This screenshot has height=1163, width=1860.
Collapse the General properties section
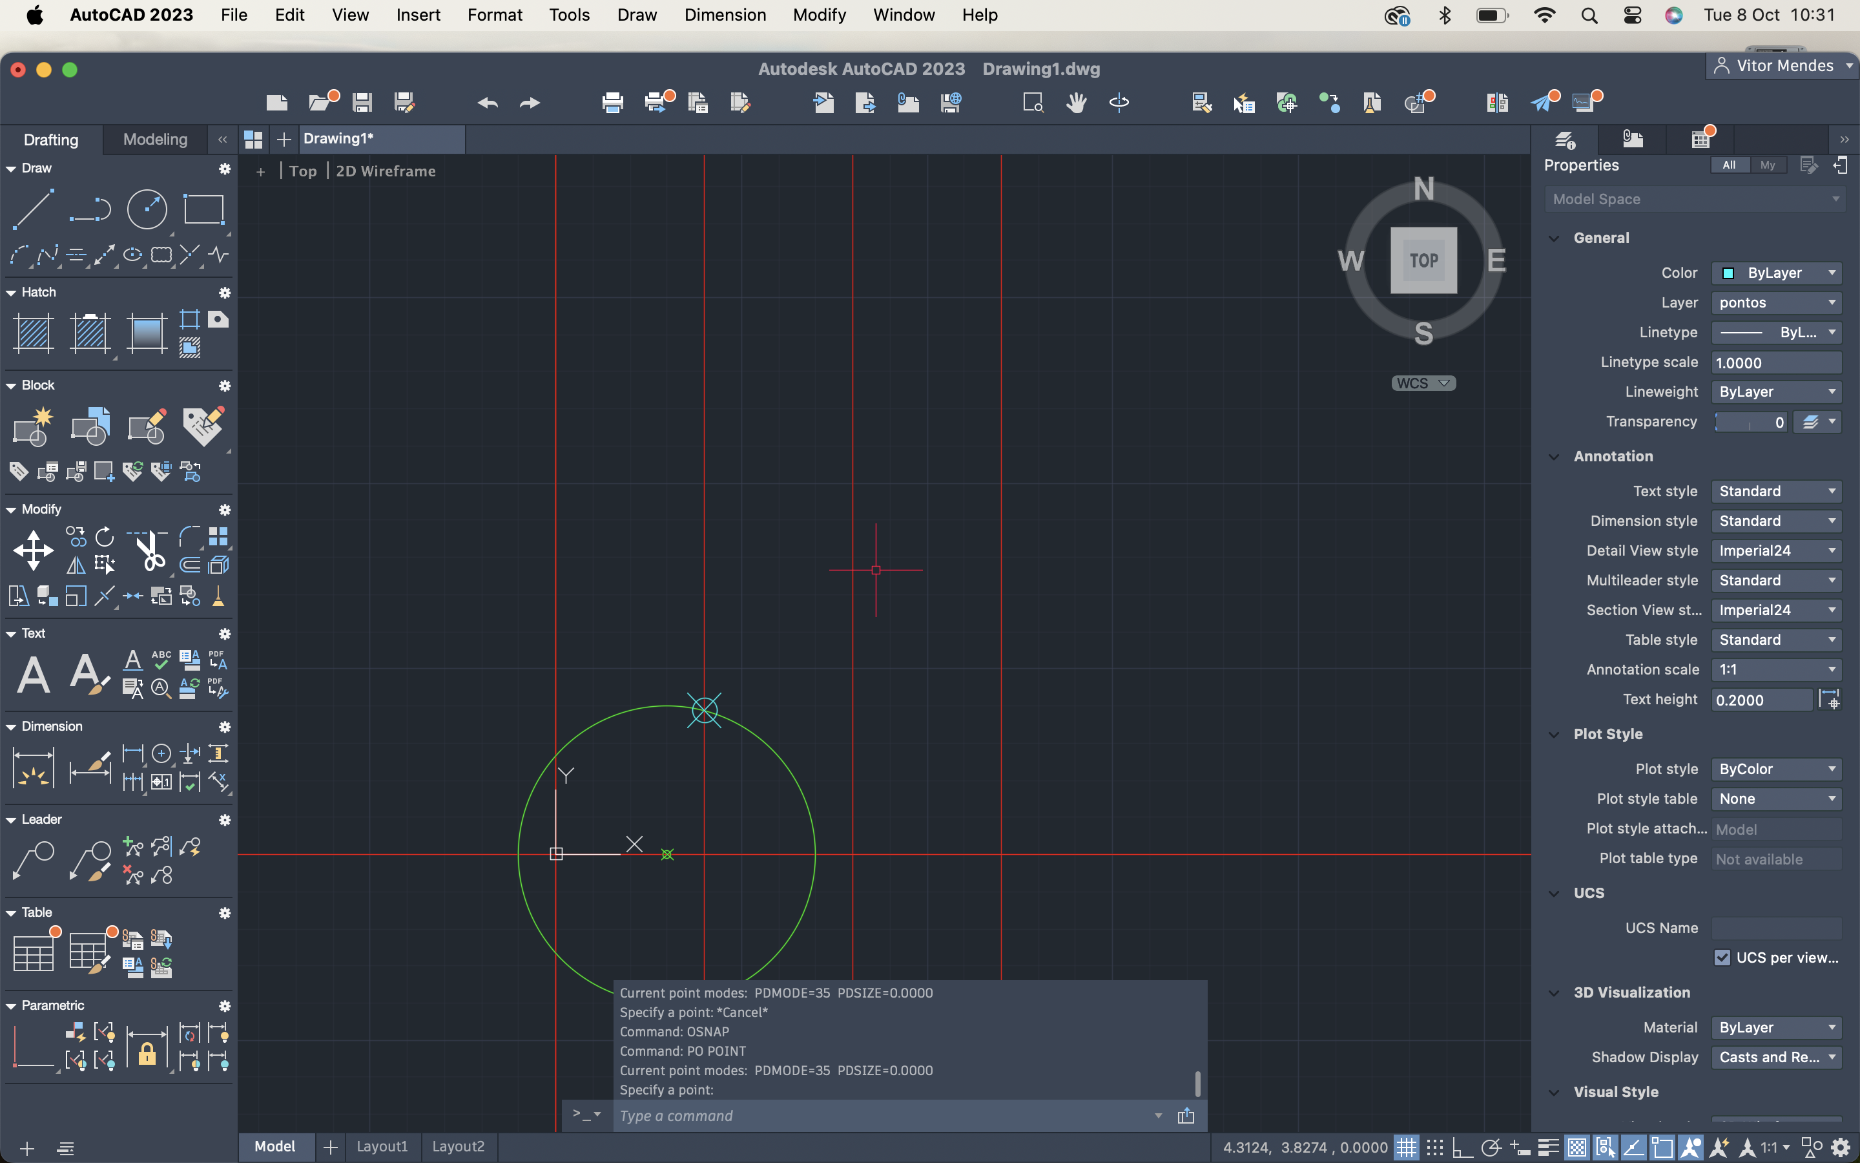pyautogui.click(x=1554, y=238)
